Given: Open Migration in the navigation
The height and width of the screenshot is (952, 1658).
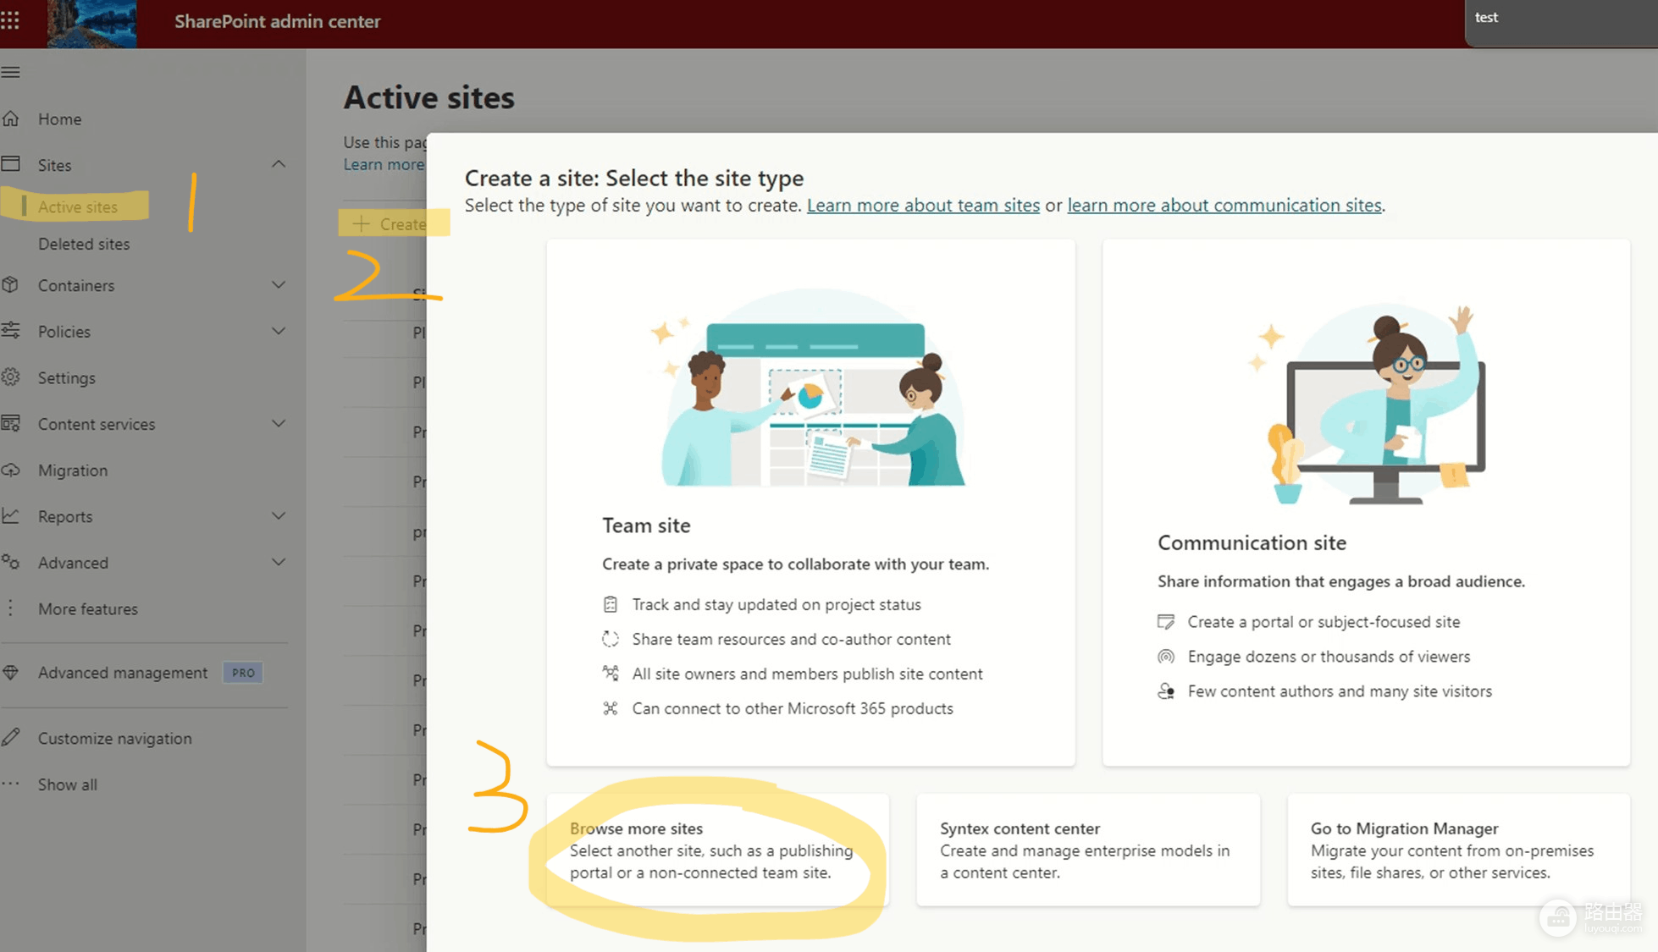Looking at the screenshot, I should tap(73, 470).
